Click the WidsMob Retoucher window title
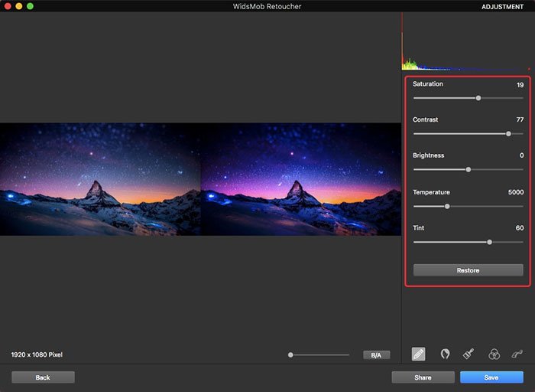Screen dimensions: 535x392 [x=267, y=6]
